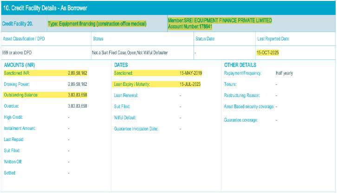Click the 'Status Date' column header
The image size is (337, 194).
click(205, 39)
